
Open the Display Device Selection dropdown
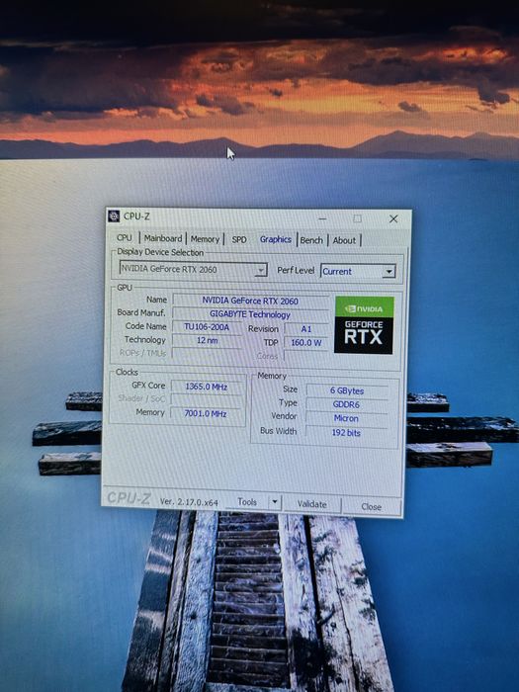pyautogui.click(x=194, y=269)
